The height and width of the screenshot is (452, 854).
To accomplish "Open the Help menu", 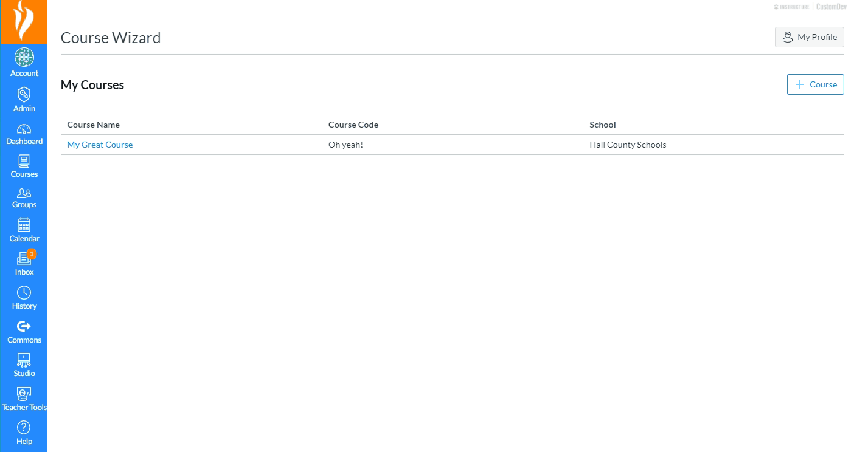I will [24, 433].
